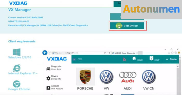Select the VW brand logo
This screenshot has width=182, height=95.
[106, 77]
